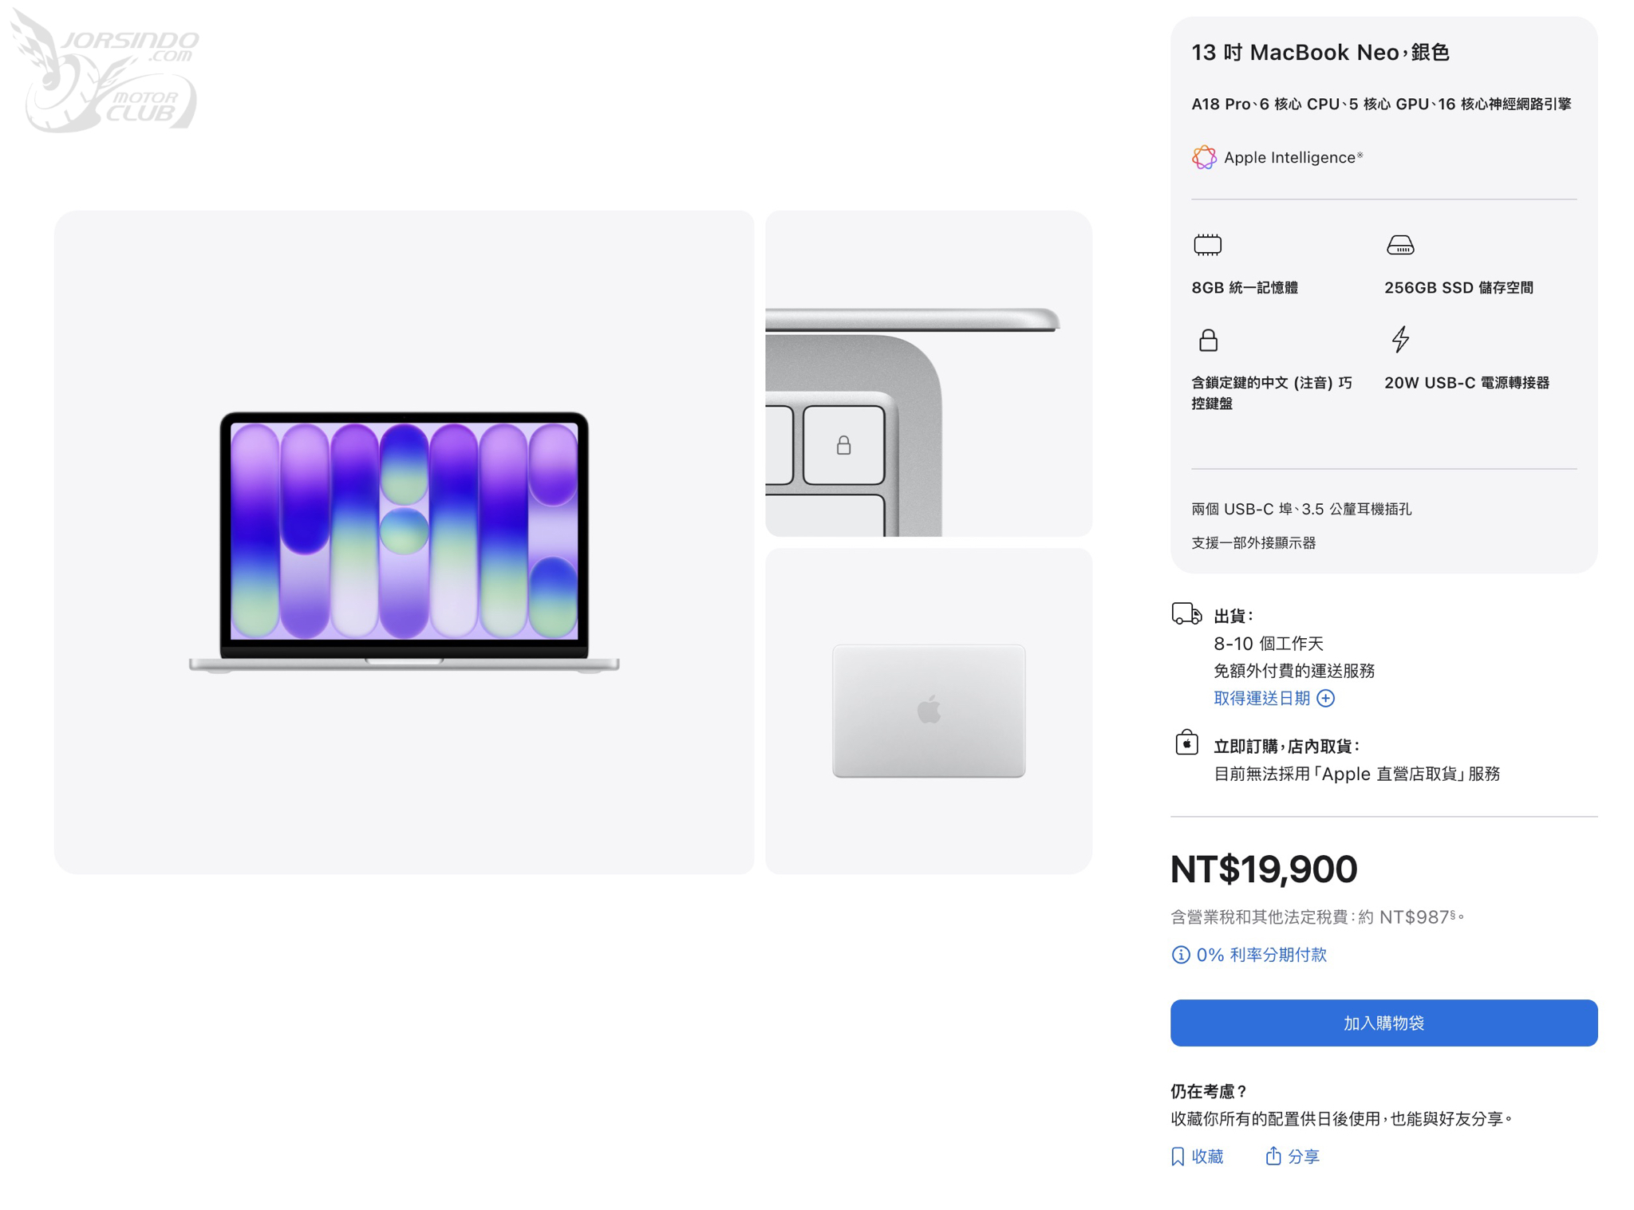The image size is (1634, 1210).
Task: Click the 256GB SSD 儲存空間 label
Action: pos(1458,288)
